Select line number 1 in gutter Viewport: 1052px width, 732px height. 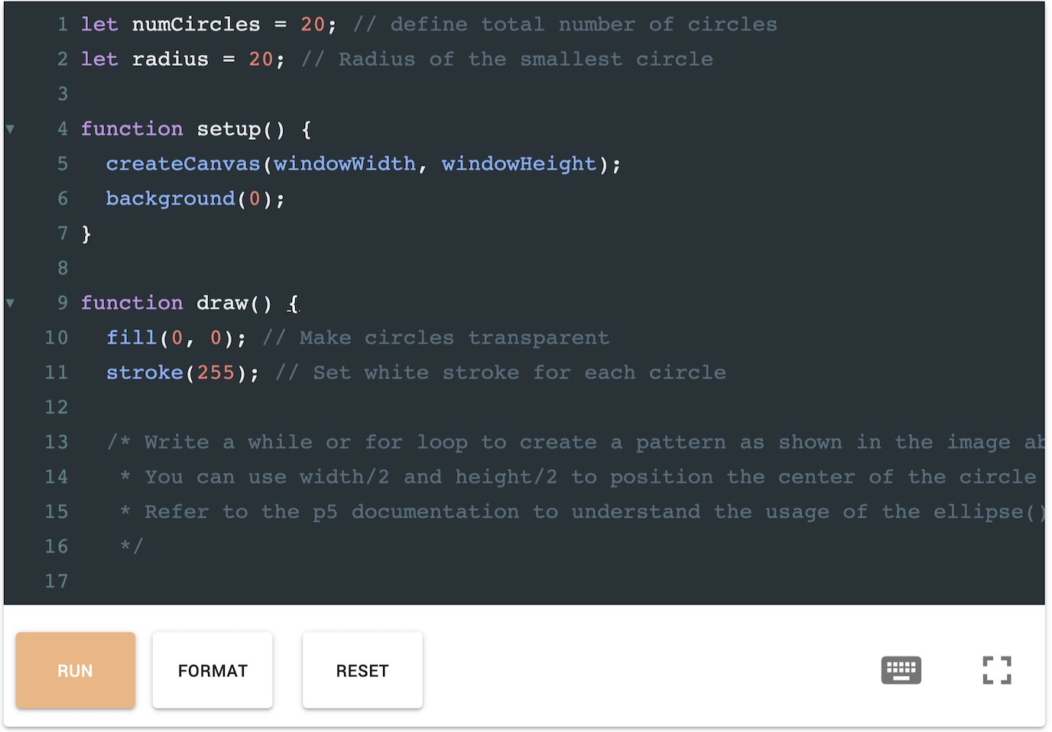pyautogui.click(x=63, y=24)
